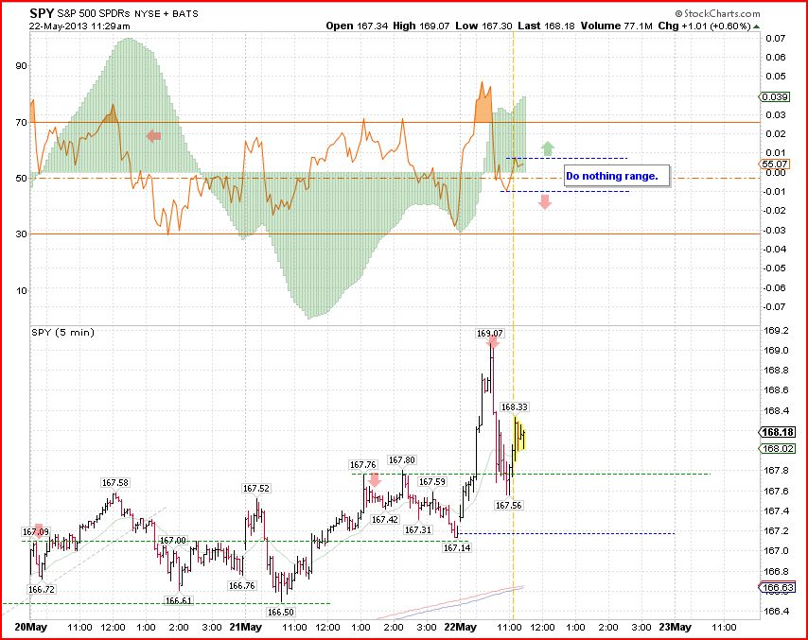Click the 166.61 low label on the chart
The width and height of the screenshot is (808, 640).
[179, 600]
